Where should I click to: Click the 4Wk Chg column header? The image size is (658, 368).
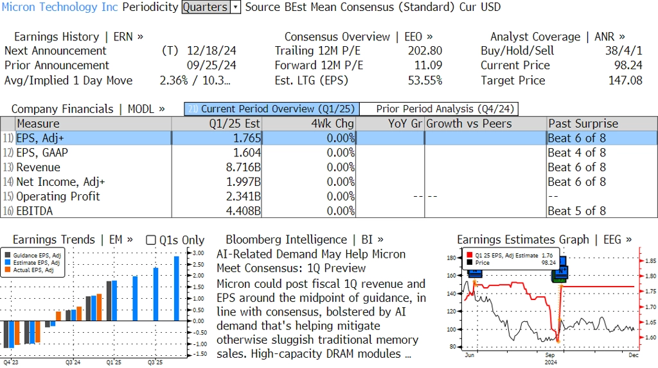[x=309, y=124]
